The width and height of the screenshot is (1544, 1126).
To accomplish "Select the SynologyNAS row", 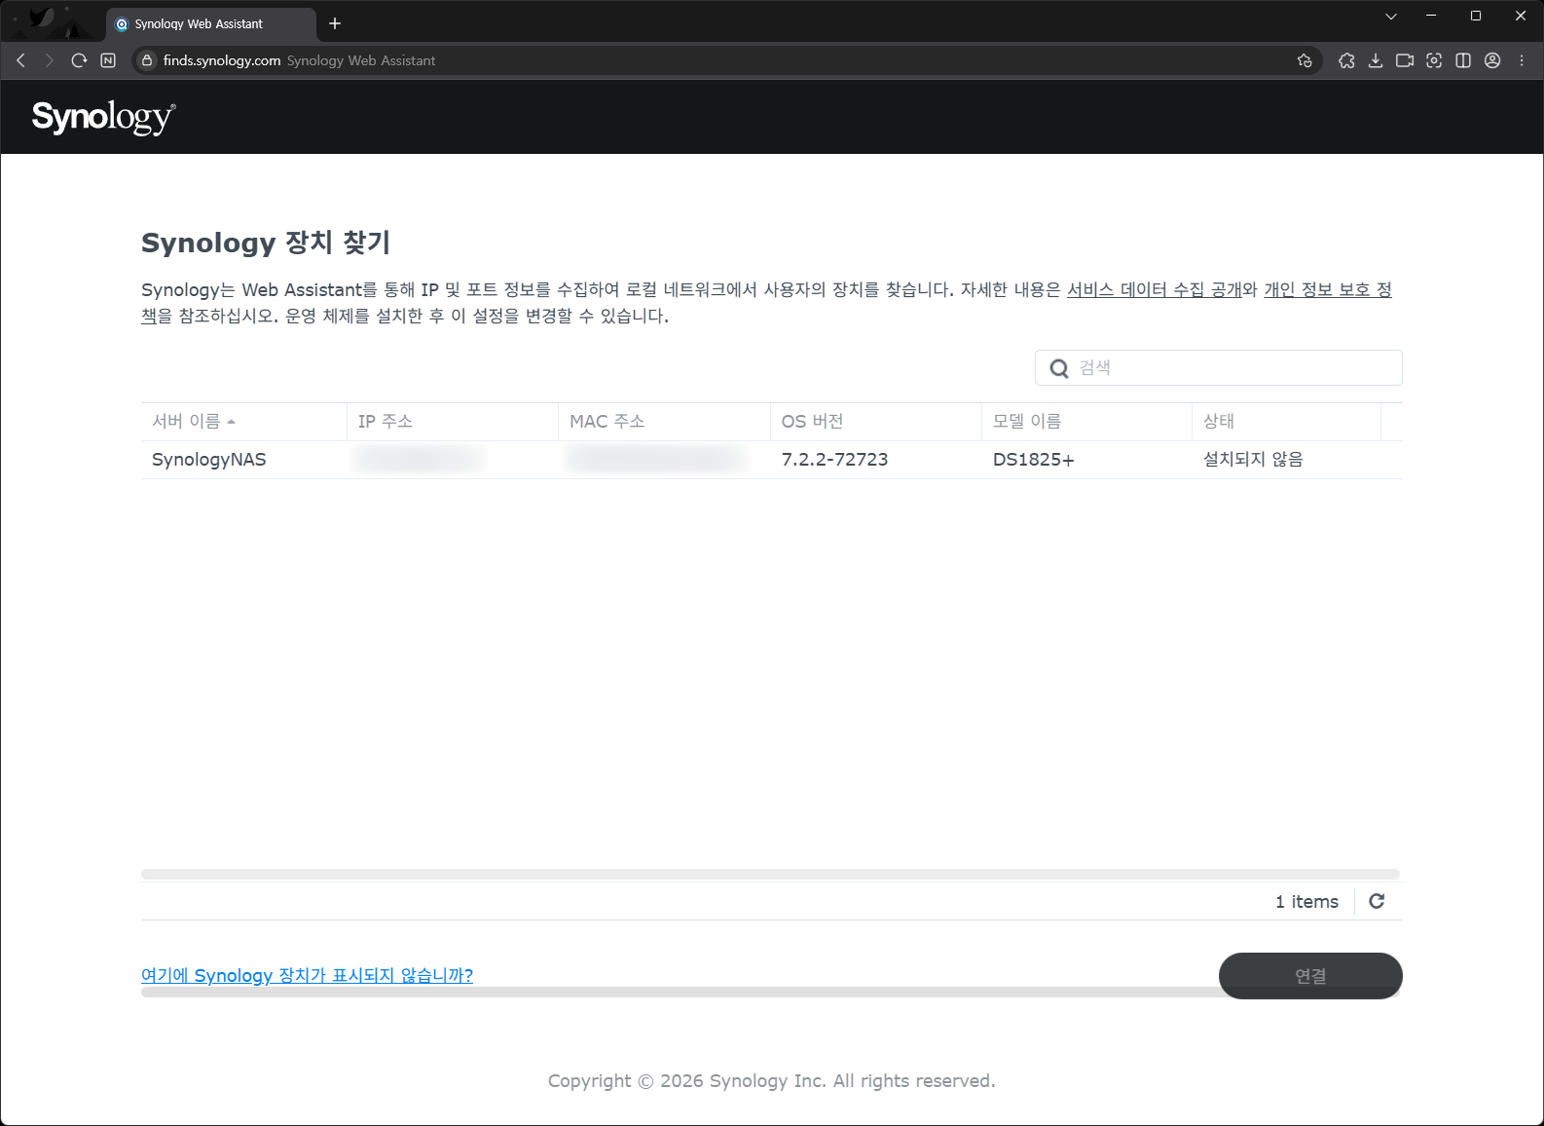I will pyautogui.click(x=771, y=460).
